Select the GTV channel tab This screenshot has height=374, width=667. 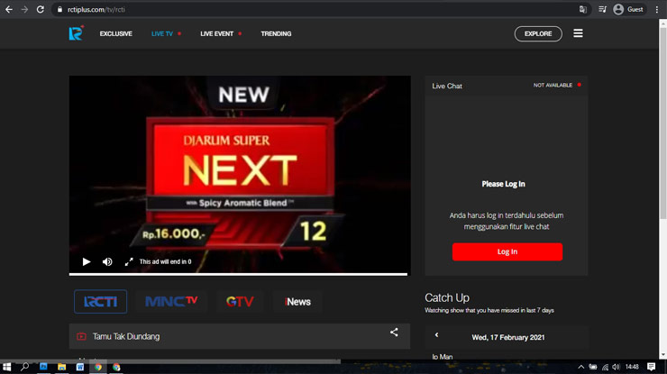[x=240, y=302]
